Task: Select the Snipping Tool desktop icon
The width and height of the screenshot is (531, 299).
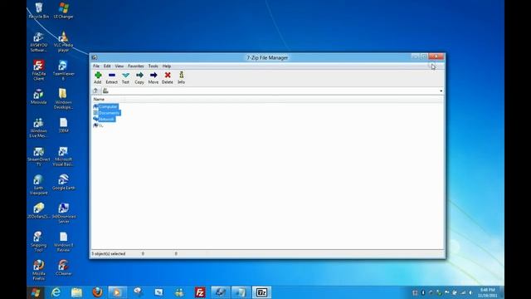Action: (39, 242)
